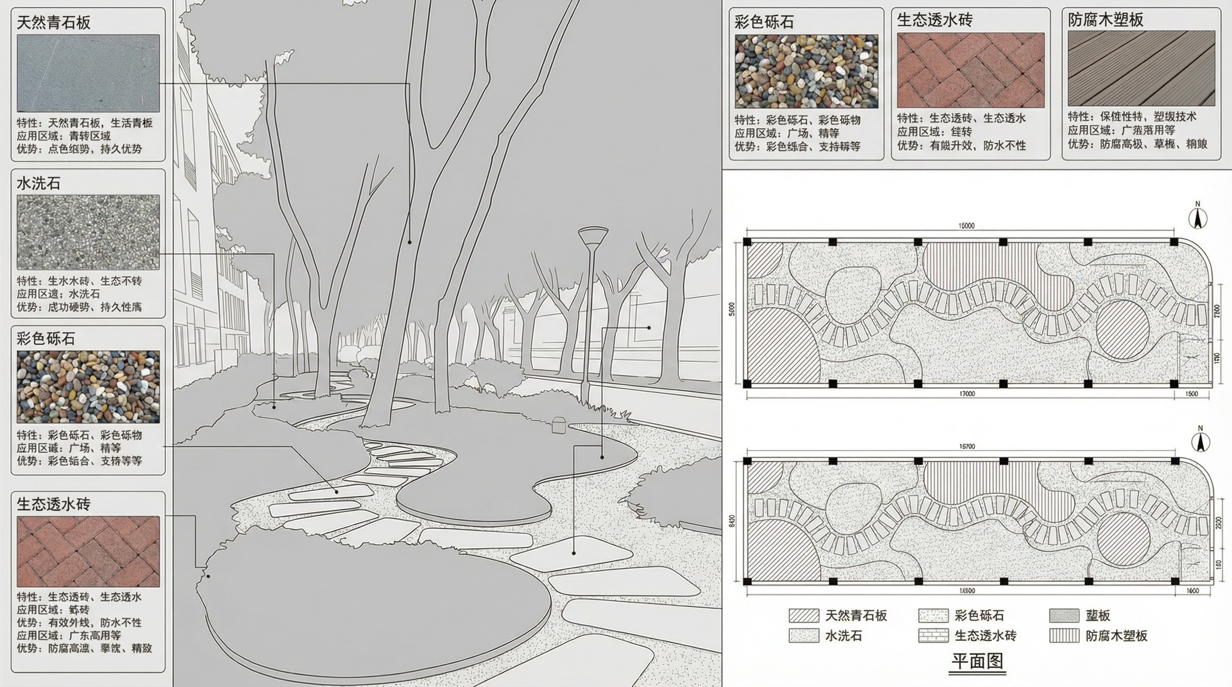Click the 15700 dimension above the lower plan
This screenshot has height=687, width=1232.
pyautogui.click(x=967, y=447)
